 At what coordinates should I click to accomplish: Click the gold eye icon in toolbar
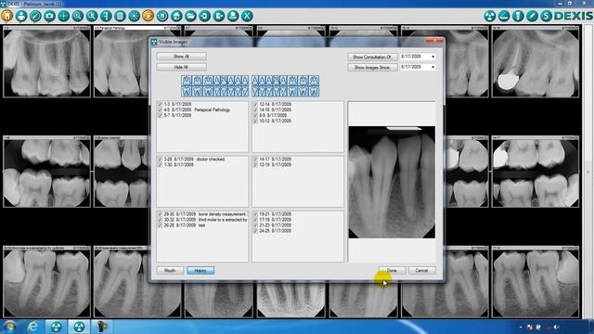pyautogui.click(x=148, y=16)
